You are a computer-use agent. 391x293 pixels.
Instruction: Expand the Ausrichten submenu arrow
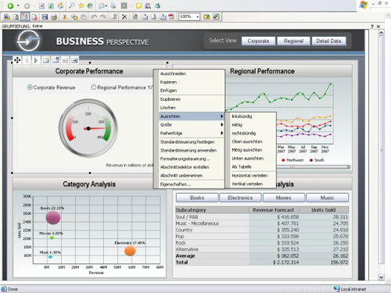pyautogui.click(x=222, y=116)
